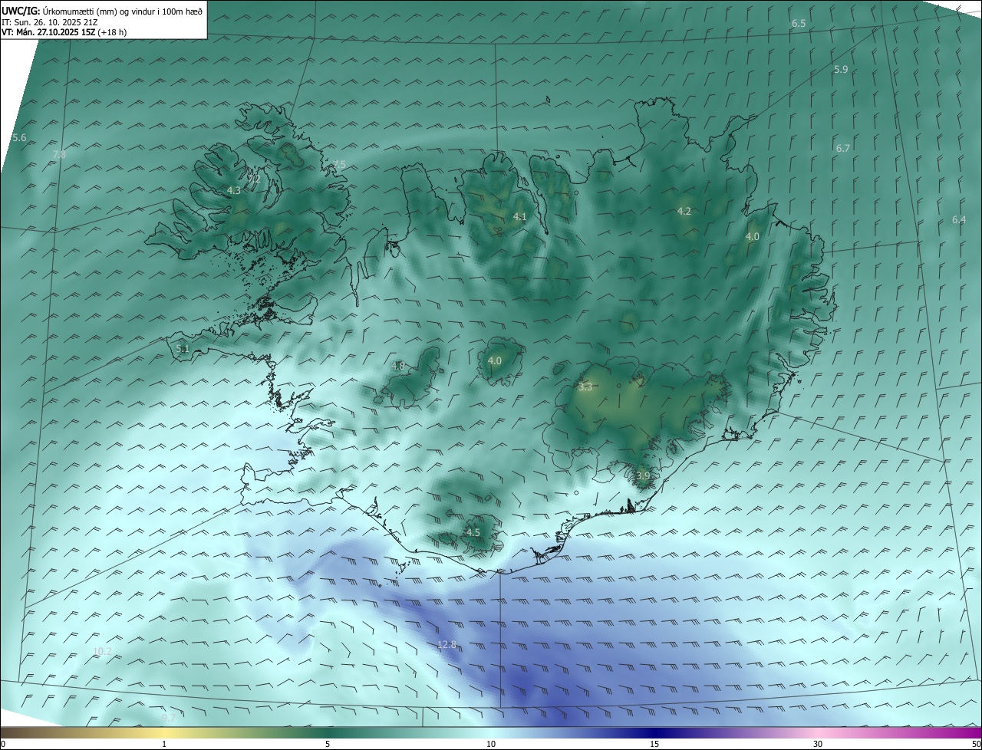Click the 9.7 value above the colour scale
The height and width of the screenshot is (750, 982).
[x=169, y=719]
